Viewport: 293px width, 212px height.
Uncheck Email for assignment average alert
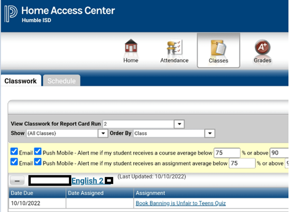click(14, 163)
